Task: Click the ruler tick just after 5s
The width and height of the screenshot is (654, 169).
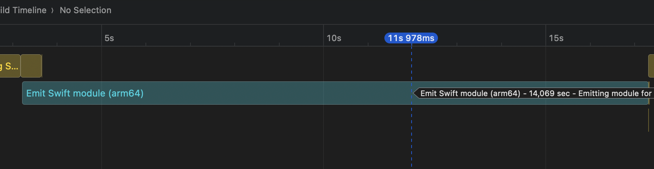Action: click(x=146, y=44)
